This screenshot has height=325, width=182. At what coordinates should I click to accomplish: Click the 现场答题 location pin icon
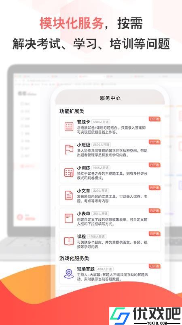tap(69, 274)
